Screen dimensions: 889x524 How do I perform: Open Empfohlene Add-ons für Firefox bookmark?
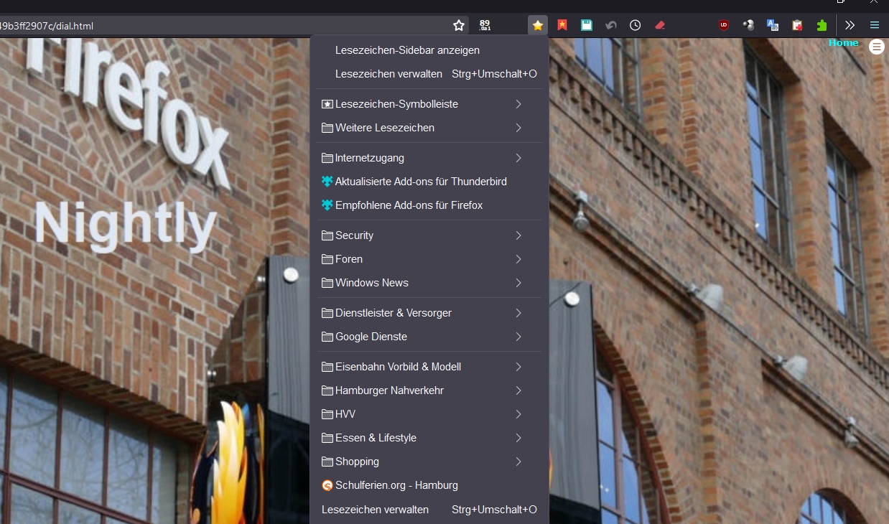point(429,205)
